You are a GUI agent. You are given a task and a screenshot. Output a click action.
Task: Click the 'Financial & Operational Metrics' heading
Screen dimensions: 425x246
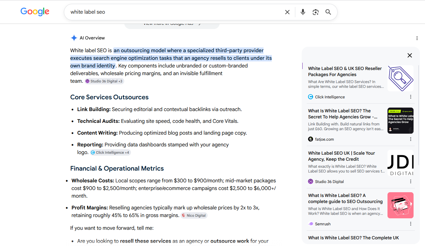tap(117, 168)
